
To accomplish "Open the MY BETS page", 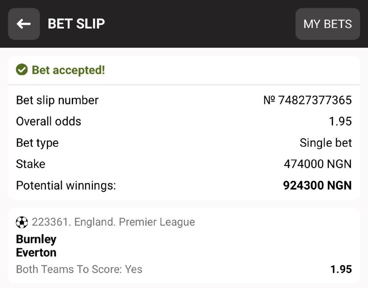I will [x=328, y=24].
